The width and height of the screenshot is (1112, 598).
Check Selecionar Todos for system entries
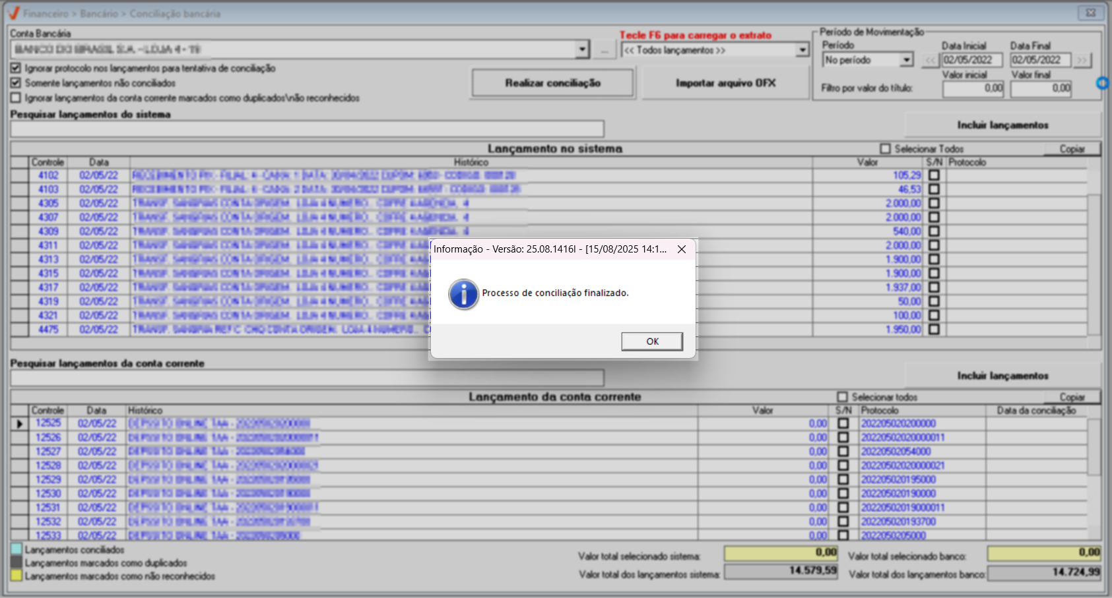coord(886,149)
